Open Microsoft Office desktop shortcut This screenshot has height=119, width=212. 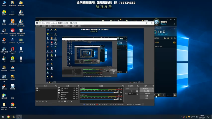pyautogui.click(x=12, y=51)
